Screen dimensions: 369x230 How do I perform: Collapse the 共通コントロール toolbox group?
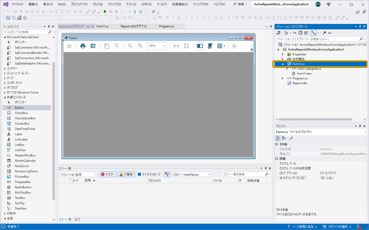pos(5,97)
